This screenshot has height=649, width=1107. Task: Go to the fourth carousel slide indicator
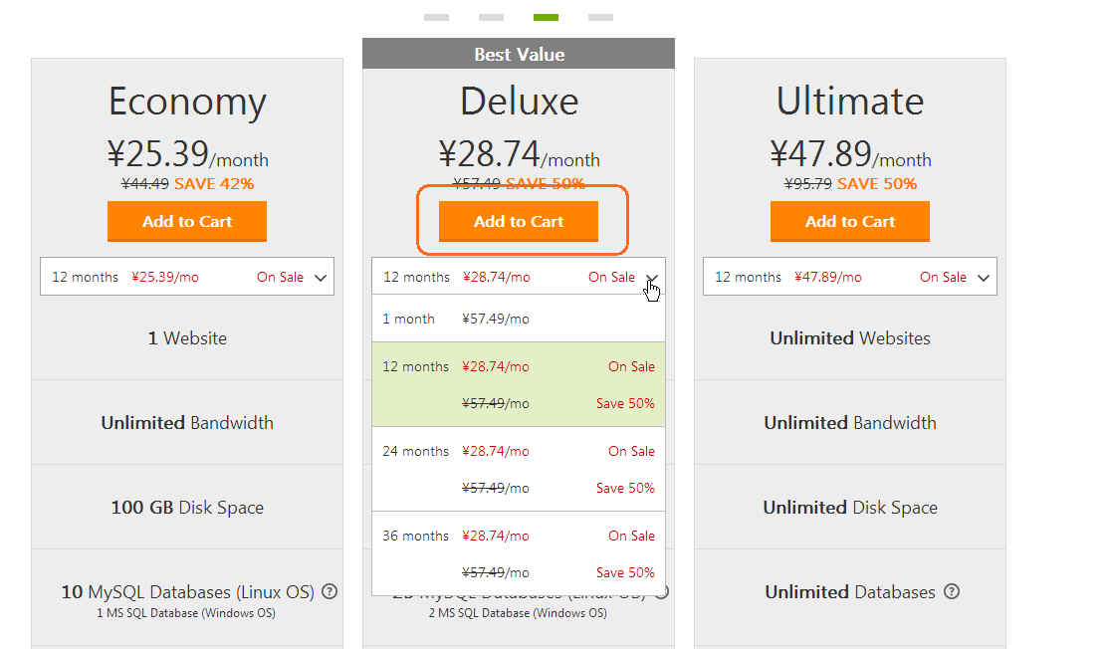point(601,17)
